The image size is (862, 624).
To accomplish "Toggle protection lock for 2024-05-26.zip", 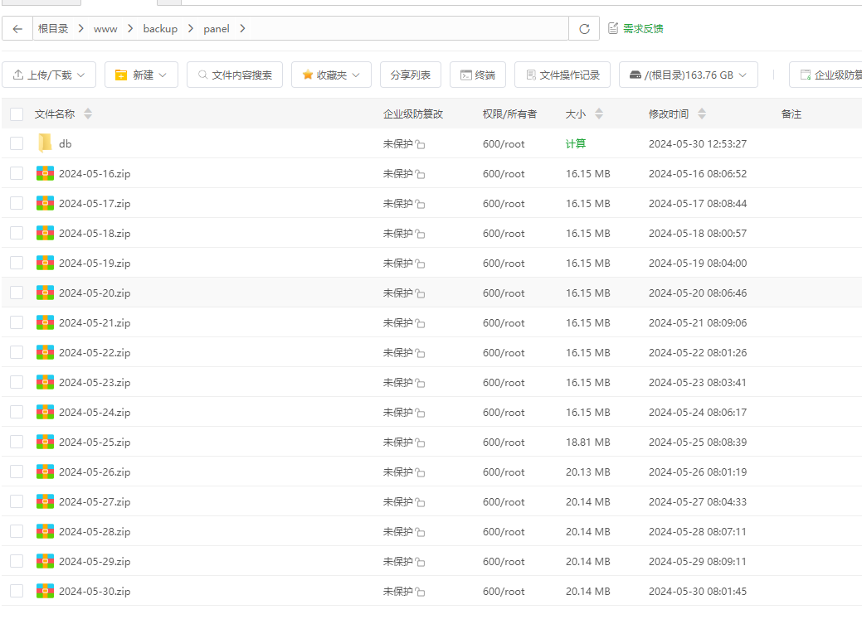I will tap(420, 472).
